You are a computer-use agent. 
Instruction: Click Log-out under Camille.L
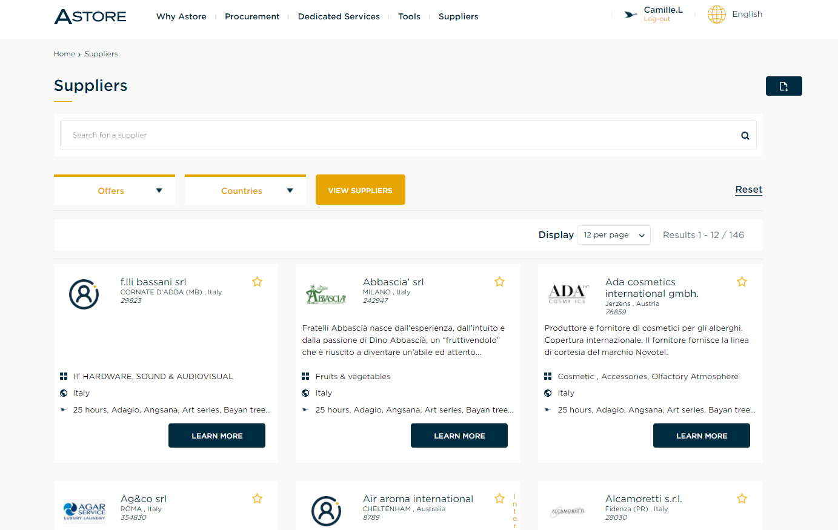pyautogui.click(x=657, y=19)
